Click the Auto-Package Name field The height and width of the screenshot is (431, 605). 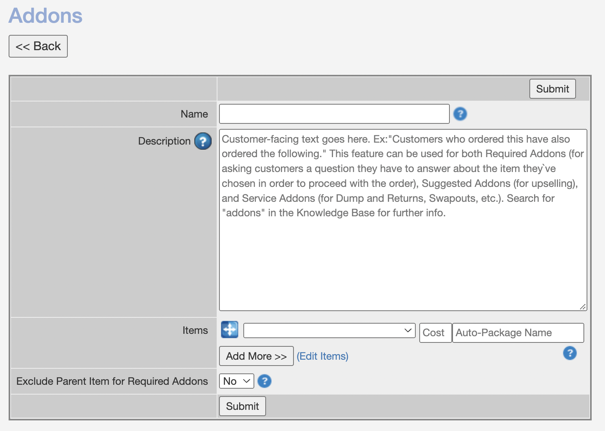click(518, 333)
